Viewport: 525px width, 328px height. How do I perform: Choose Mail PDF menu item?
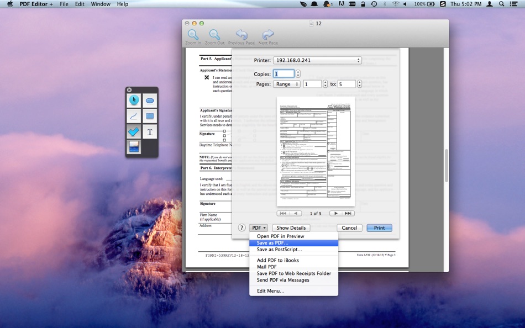[x=293, y=267]
